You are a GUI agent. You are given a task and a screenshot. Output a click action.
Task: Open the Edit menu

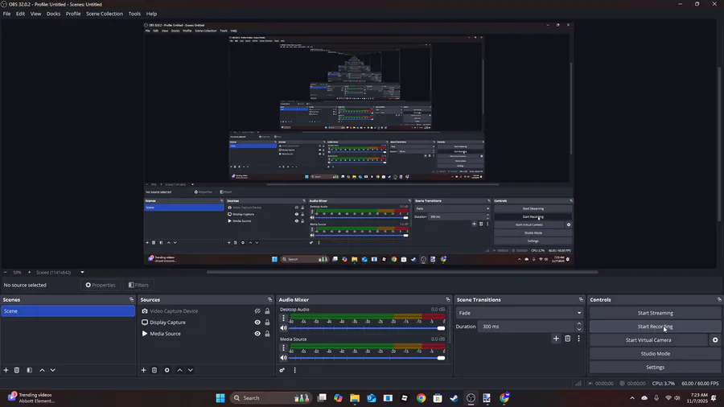tap(20, 14)
